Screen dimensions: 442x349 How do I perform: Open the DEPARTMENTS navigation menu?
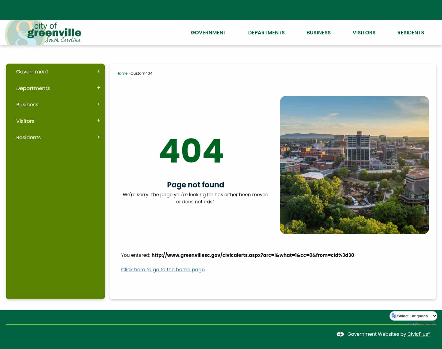(x=266, y=33)
